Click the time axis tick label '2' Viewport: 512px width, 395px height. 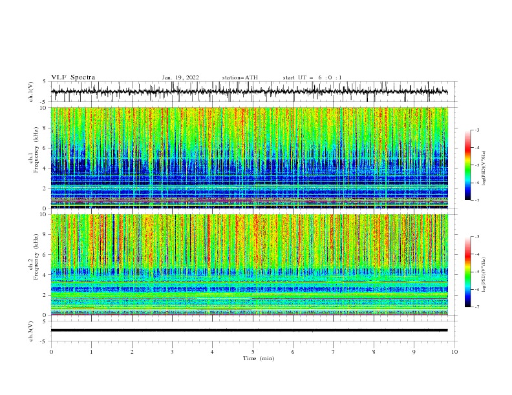[132, 352]
